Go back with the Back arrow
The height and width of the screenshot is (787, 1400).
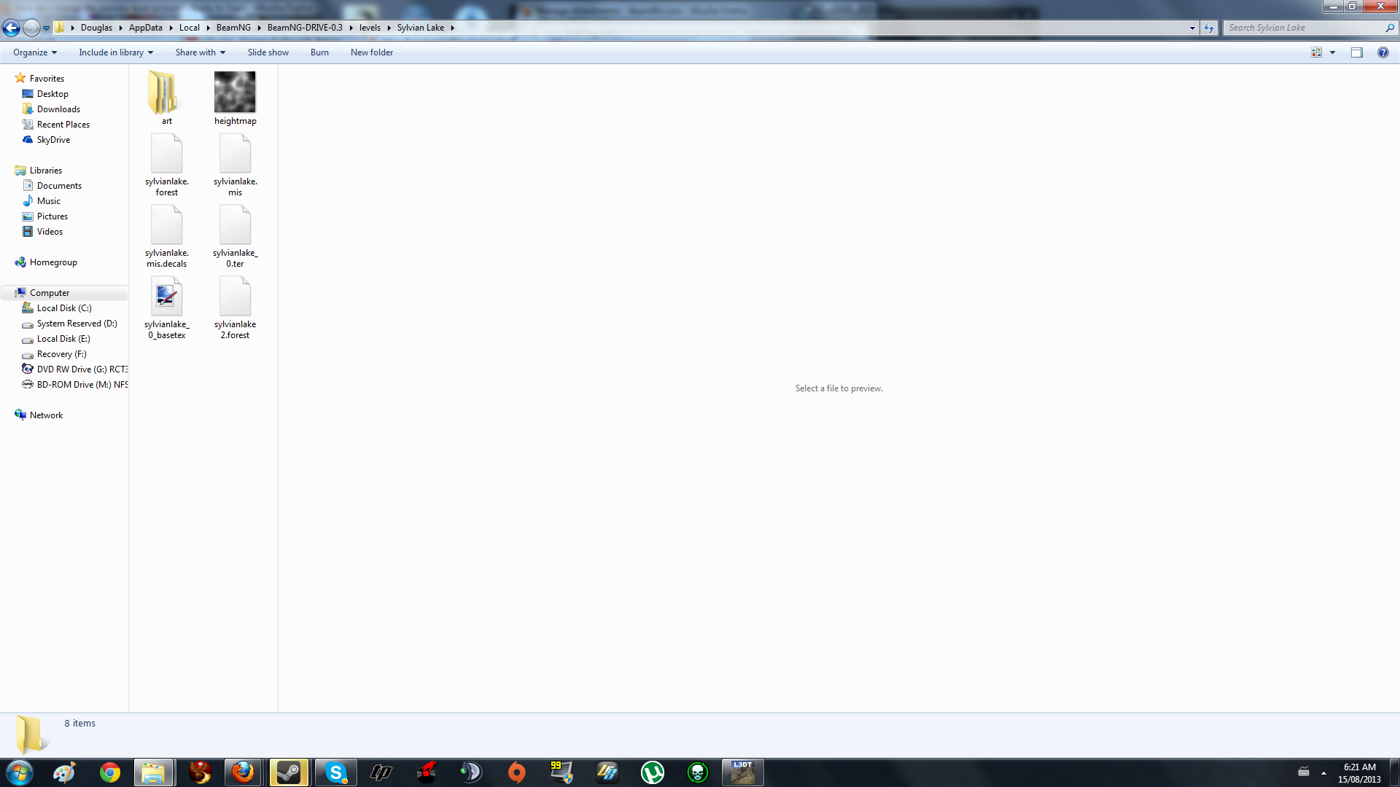point(11,28)
